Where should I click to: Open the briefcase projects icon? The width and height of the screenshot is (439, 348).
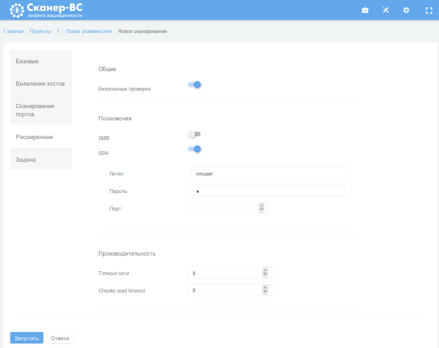tap(365, 10)
